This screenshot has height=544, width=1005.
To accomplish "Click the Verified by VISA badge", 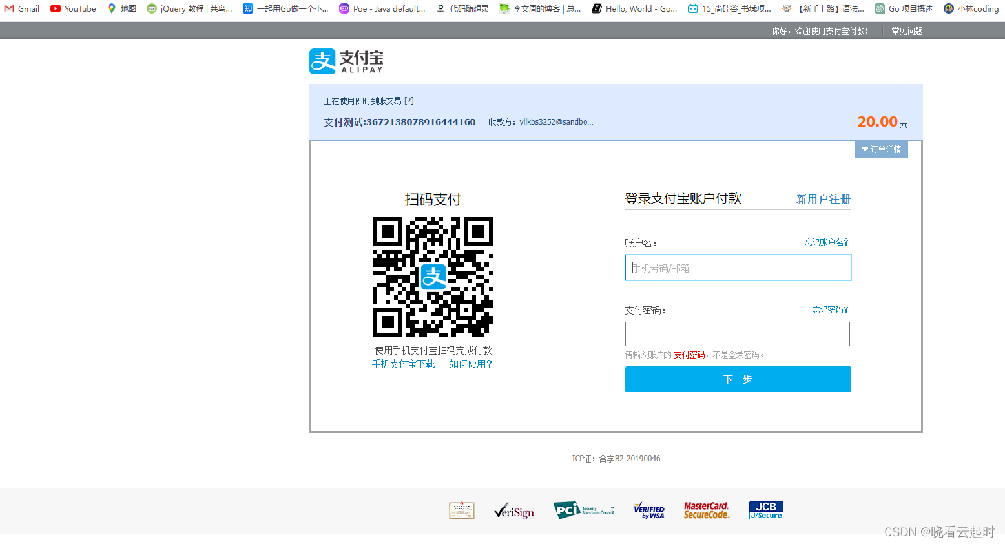I will click(649, 510).
